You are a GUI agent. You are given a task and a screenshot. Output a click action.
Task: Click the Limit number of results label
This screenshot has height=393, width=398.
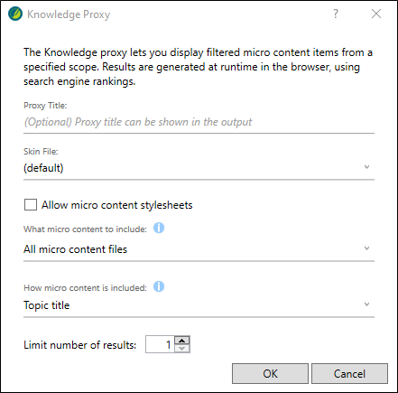80,345
